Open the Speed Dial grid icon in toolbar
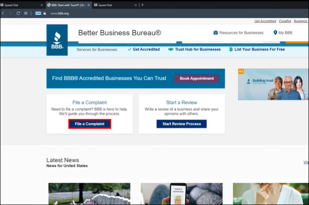This screenshot has width=309, height=205. (26, 13)
